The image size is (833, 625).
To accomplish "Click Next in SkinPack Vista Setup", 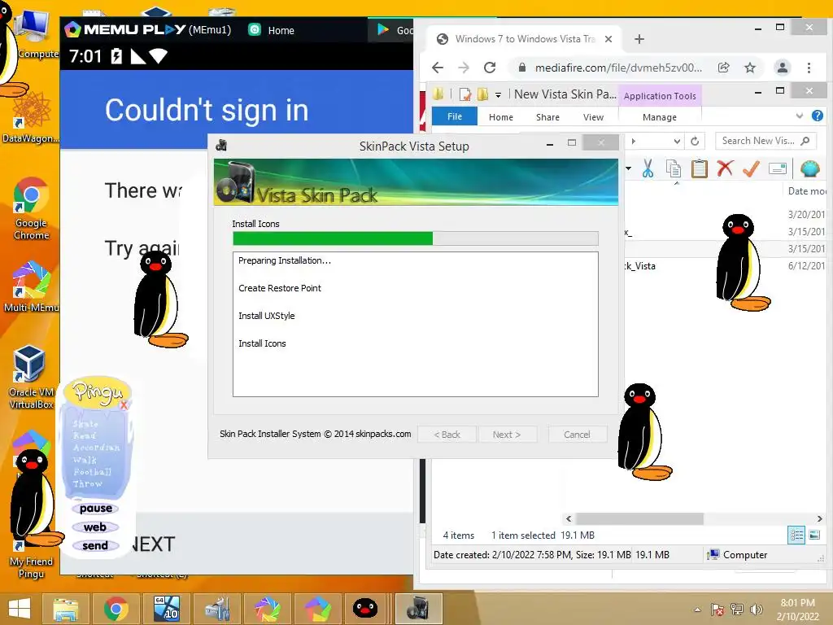I will pyautogui.click(x=507, y=435).
